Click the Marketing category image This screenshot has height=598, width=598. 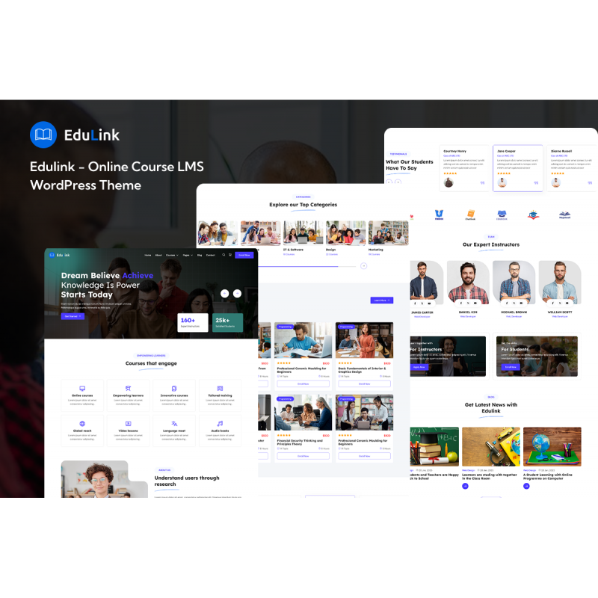[388, 232]
